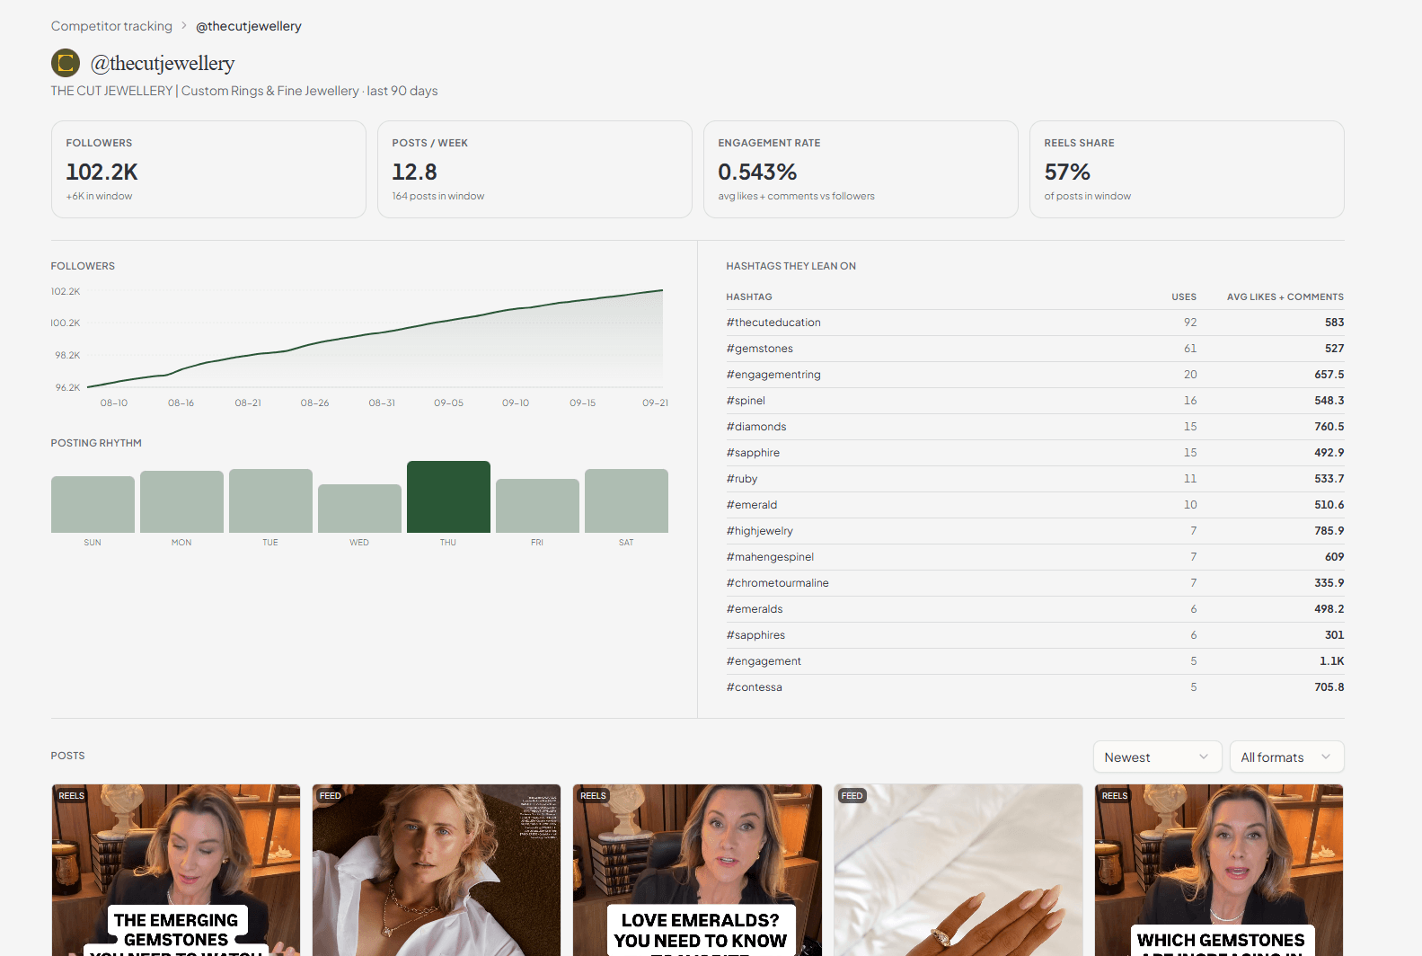Click the Saturday posting rhythm bar
The height and width of the screenshot is (956, 1422).
[626, 500]
